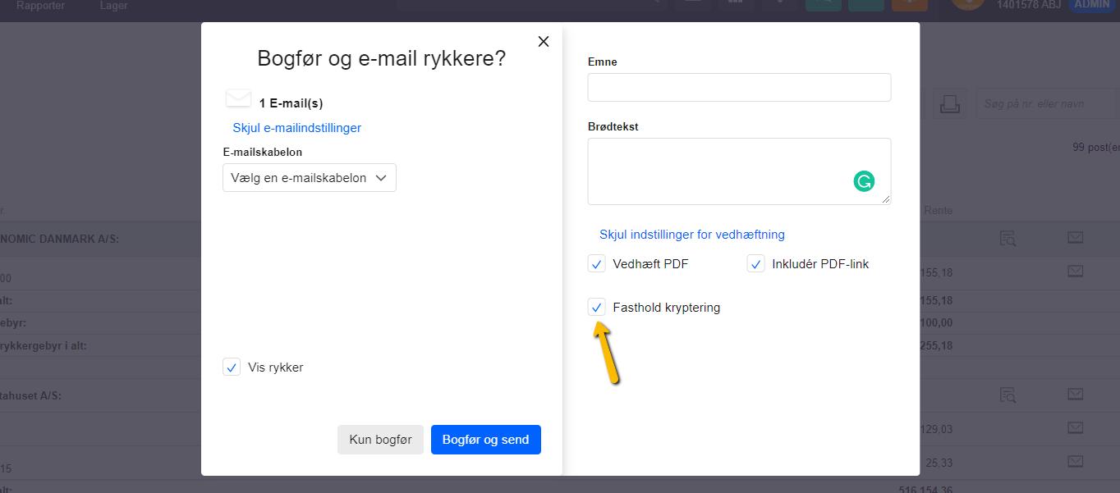Click the envelope icon in the table header
1120x493 pixels.
pyautogui.click(x=1075, y=237)
